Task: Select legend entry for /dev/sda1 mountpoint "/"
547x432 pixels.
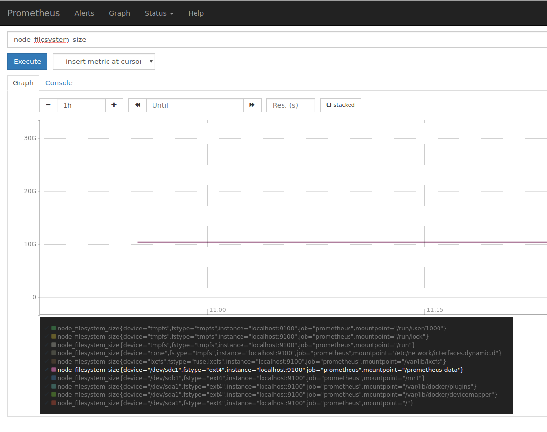Action: tap(235, 403)
